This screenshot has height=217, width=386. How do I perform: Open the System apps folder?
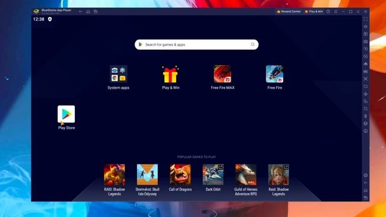pyautogui.click(x=118, y=74)
